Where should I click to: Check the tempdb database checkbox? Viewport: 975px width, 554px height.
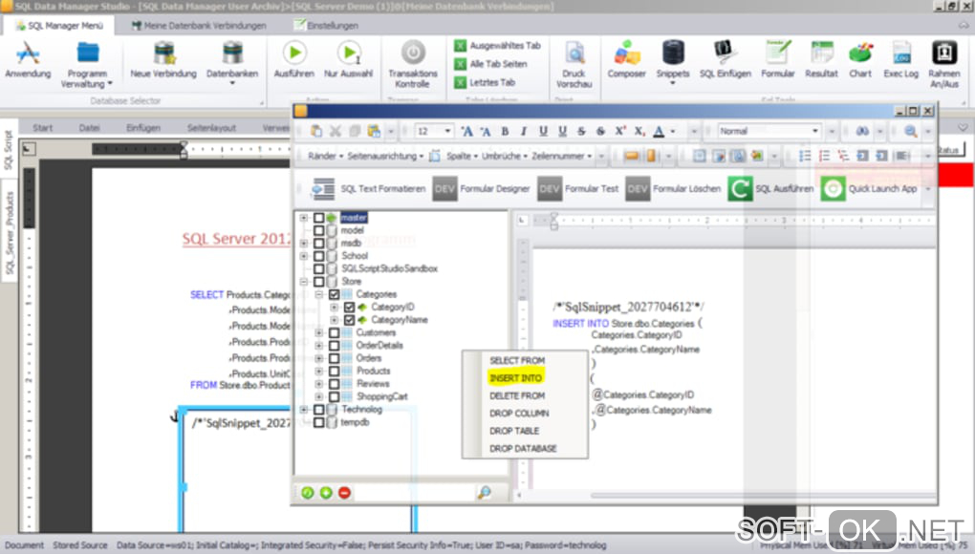point(318,422)
